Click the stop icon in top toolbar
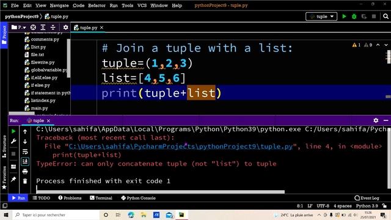 point(374,16)
